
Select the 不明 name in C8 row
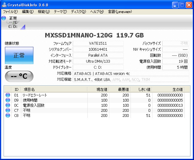(26, 115)
